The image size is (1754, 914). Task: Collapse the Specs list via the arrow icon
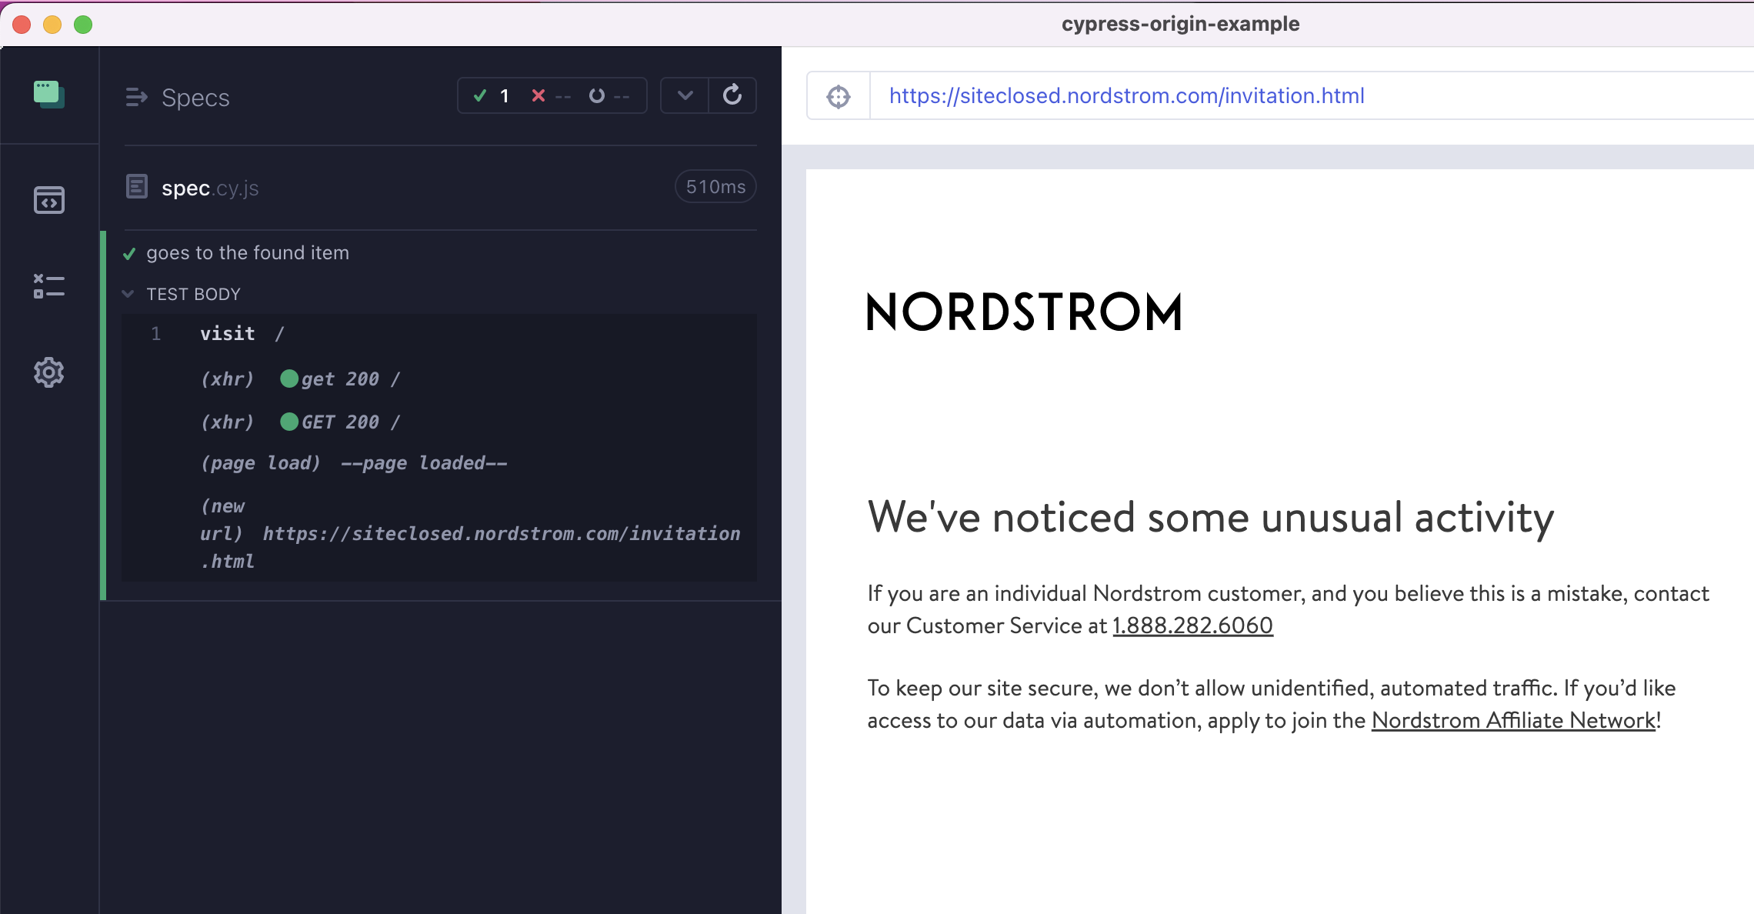tap(138, 97)
